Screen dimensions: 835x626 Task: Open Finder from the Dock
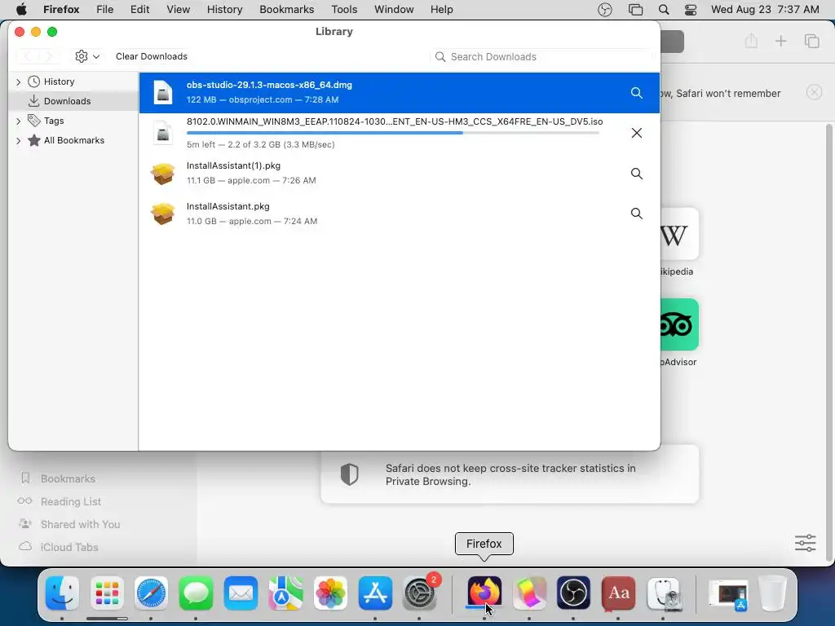click(62, 593)
